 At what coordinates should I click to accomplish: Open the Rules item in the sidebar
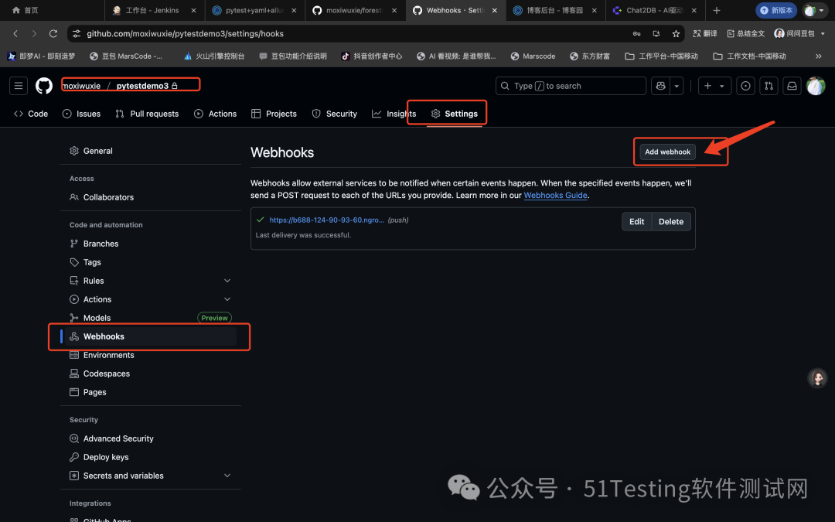pos(94,281)
